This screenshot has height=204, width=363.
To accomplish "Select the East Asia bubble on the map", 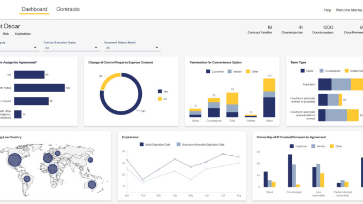I will (x=90, y=160).
